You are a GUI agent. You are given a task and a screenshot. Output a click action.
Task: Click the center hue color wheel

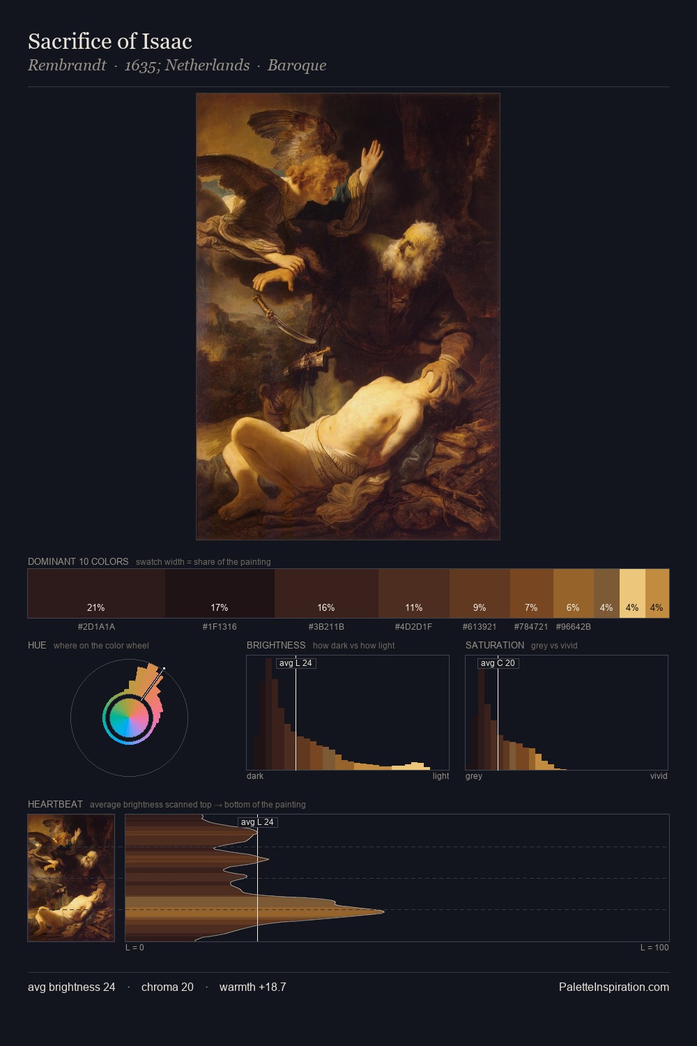coord(129,718)
